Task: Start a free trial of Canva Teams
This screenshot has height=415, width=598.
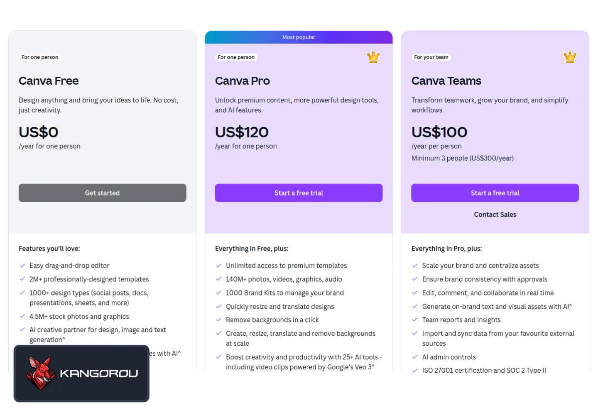Action: click(495, 193)
